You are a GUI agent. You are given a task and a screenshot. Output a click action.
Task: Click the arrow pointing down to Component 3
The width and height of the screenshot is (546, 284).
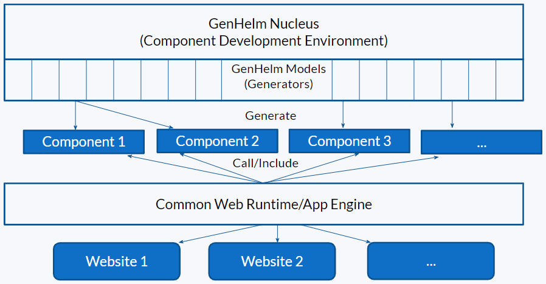point(343,115)
